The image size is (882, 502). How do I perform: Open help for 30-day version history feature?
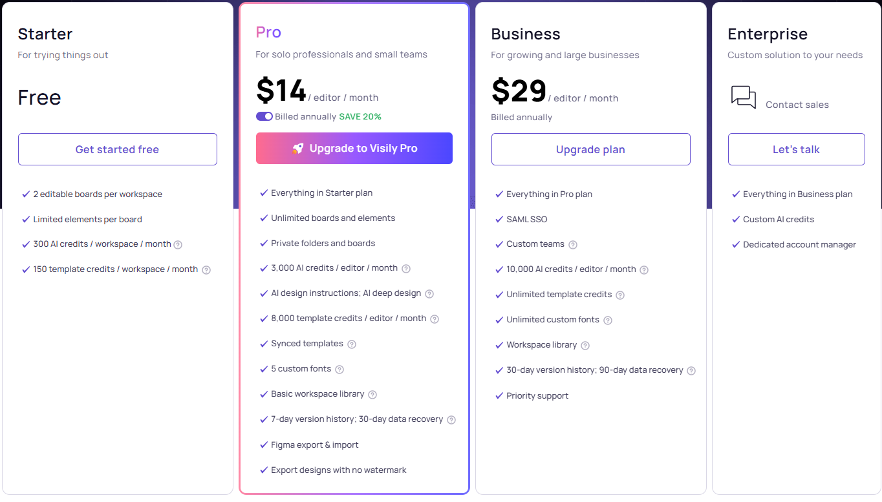pos(691,371)
